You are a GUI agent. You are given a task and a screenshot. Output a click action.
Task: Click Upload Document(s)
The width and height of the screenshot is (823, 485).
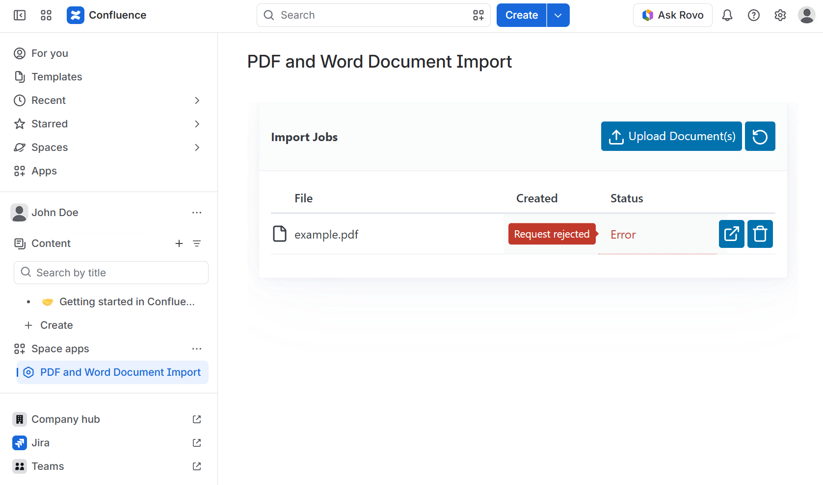pos(671,136)
